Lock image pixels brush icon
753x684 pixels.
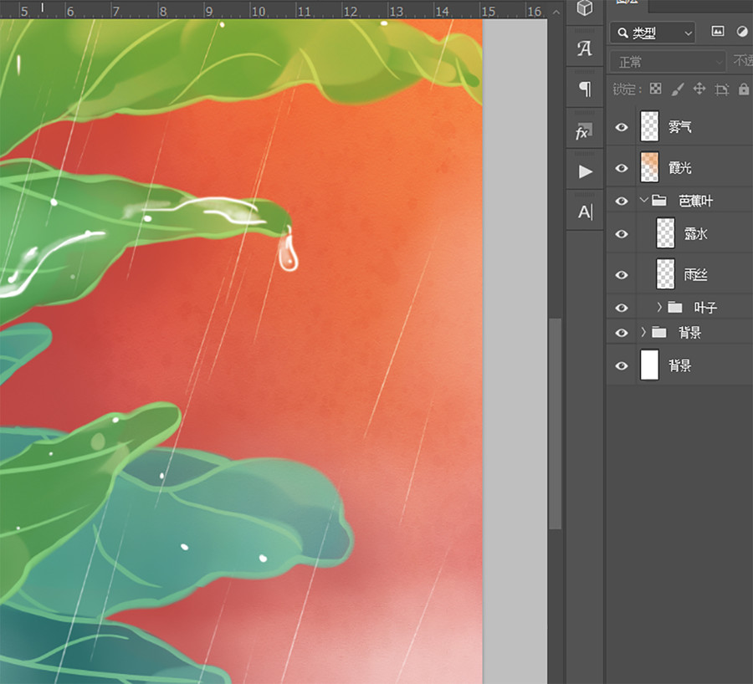pyautogui.click(x=678, y=89)
